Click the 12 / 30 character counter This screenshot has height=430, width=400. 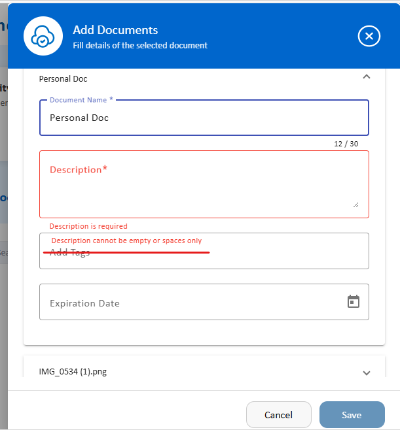pyautogui.click(x=346, y=144)
